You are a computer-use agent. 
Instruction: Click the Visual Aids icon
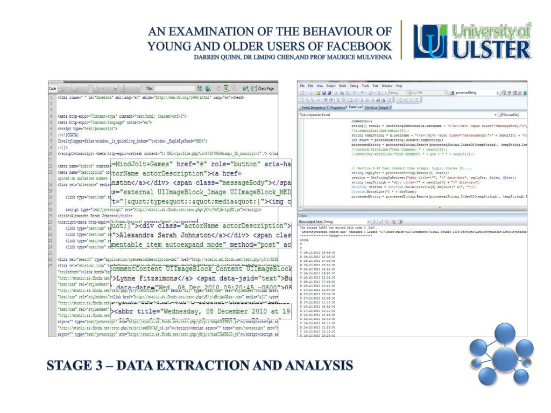235,89
